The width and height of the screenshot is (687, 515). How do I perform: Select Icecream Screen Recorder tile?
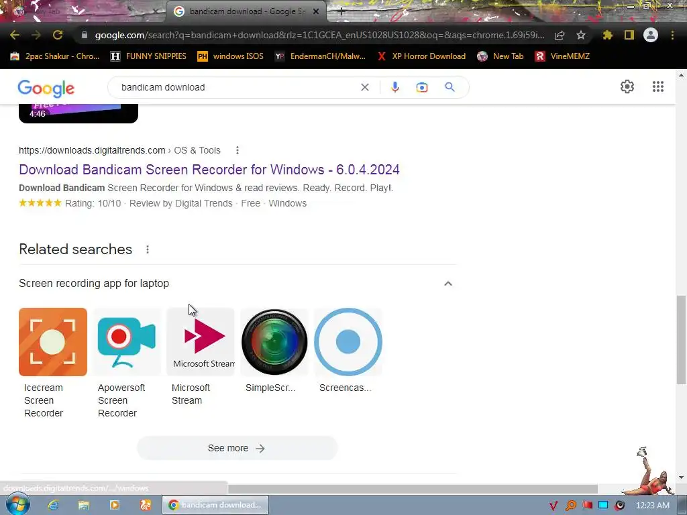point(53,363)
